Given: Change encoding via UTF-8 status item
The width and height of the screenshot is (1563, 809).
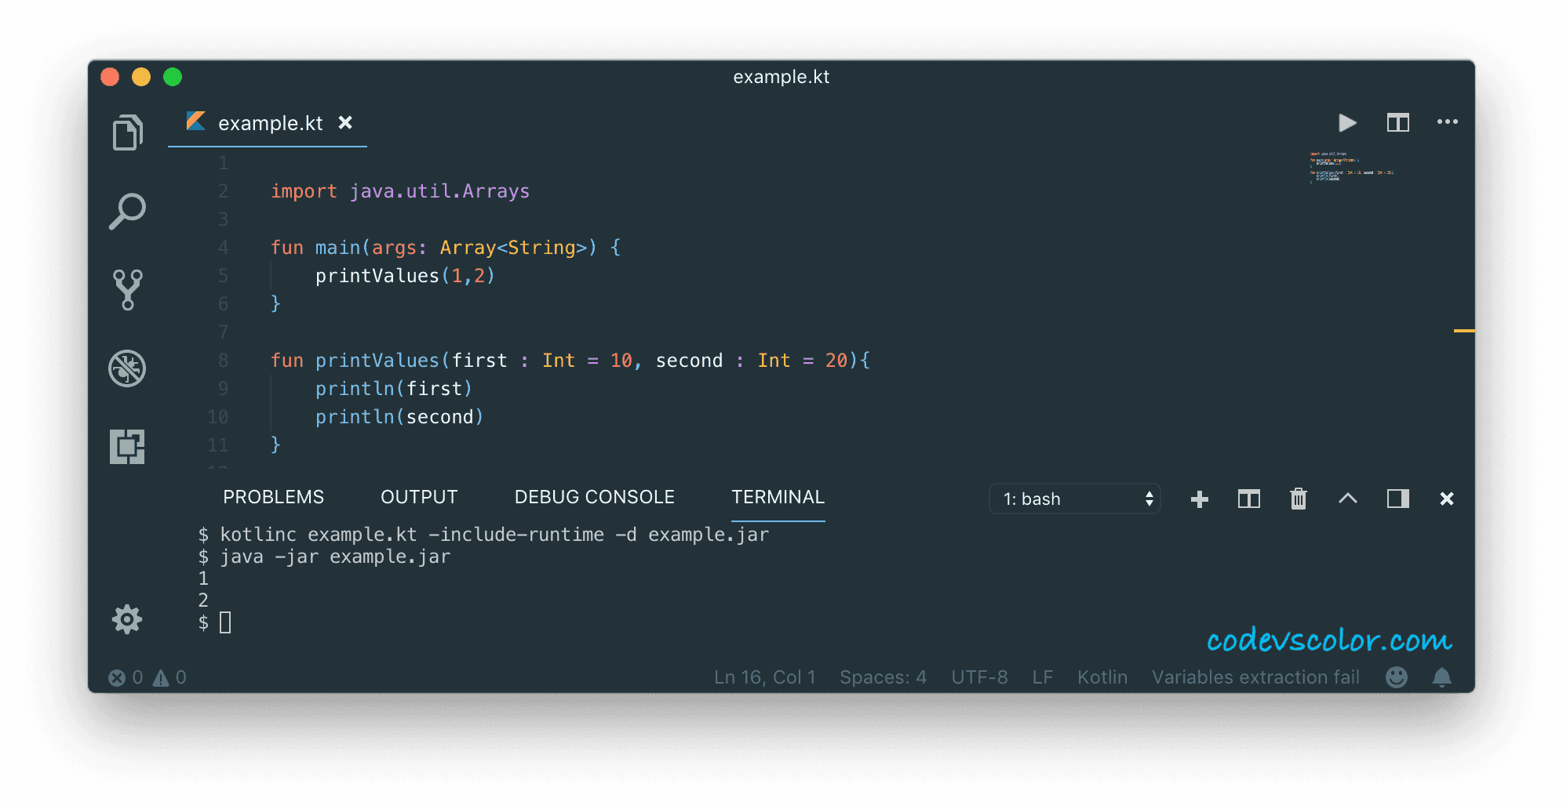Looking at the screenshot, I should [x=978, y=677].
